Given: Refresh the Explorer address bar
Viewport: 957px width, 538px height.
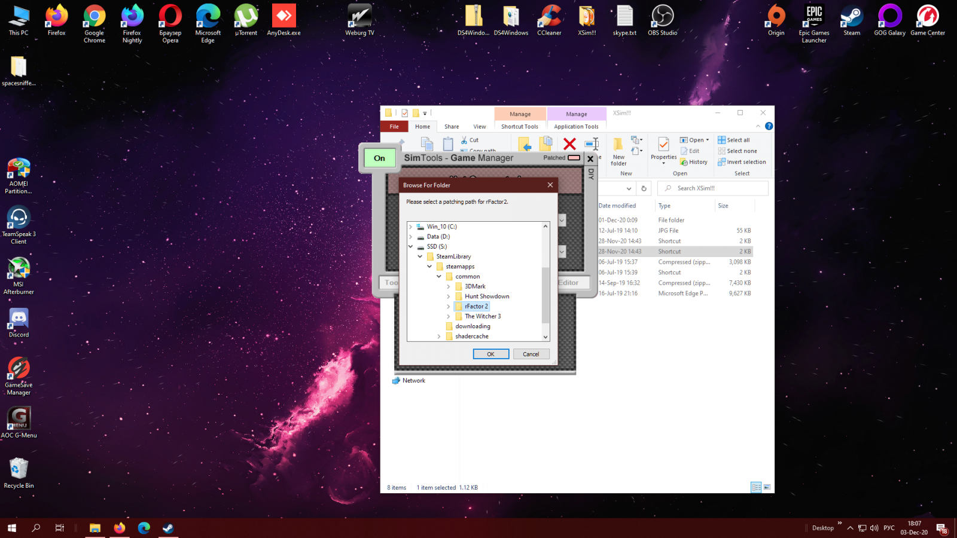Looking at the screenshot, I should pyautogui.click(x=644, y=188).
